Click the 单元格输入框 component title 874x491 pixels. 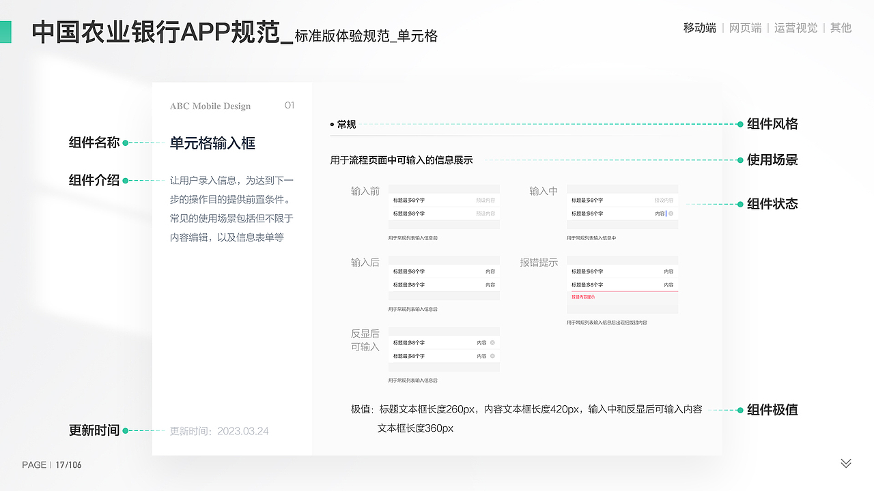pyautogui.click(x=212, y=143)
